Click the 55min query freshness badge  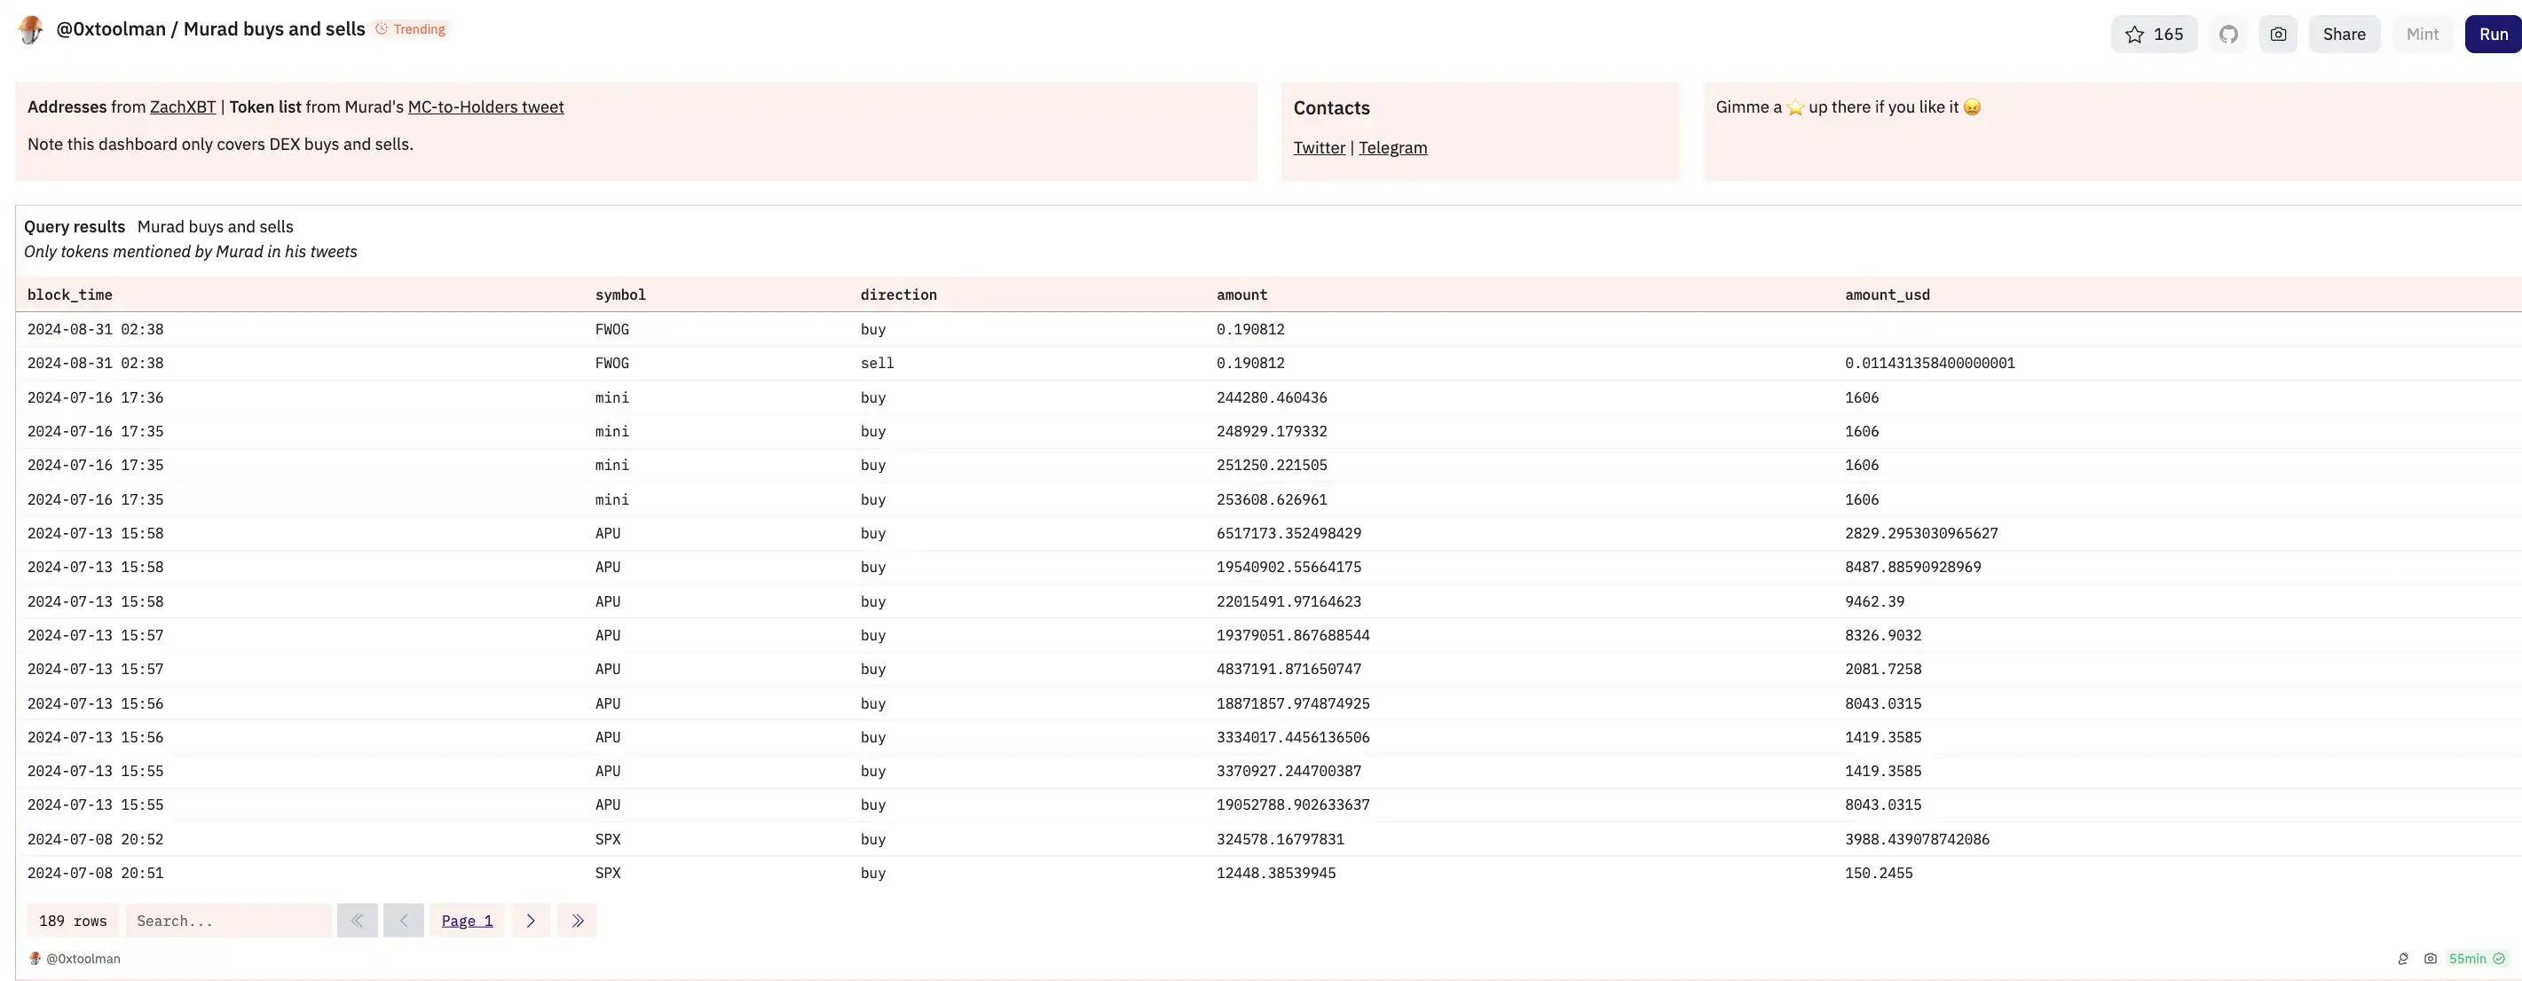click(x=2476, y=959)
